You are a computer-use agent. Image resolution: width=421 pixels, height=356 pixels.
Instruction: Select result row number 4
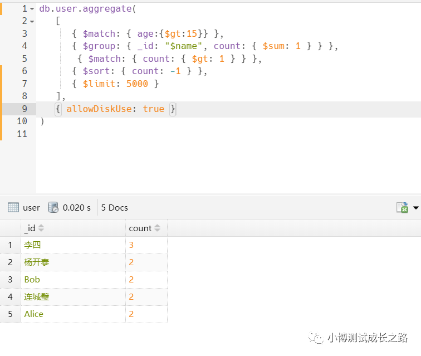[10, 297]
